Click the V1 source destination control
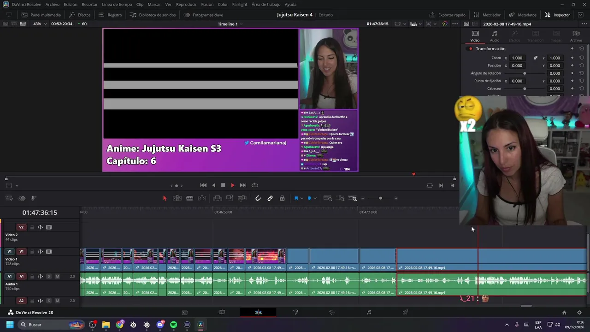Screen dimensions: 590x332 pos(10,252)
